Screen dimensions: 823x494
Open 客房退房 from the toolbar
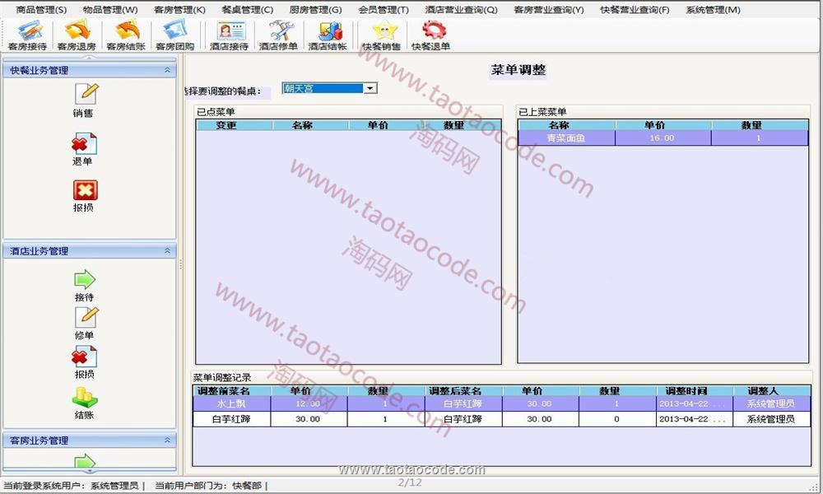click(76, 35)
